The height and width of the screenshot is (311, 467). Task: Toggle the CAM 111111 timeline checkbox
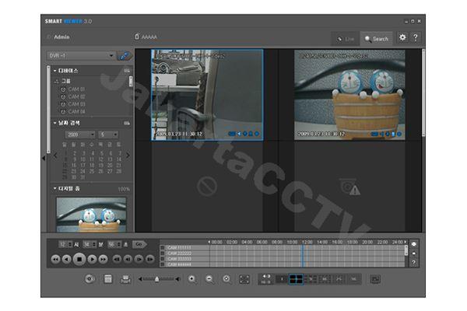point(163,247)
